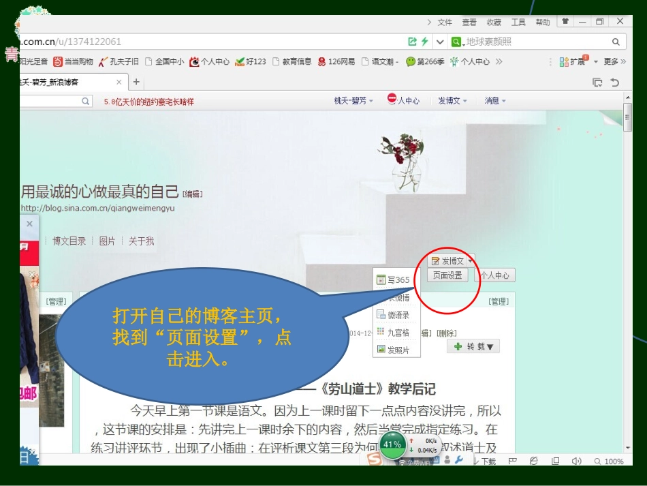Click the 删除 link on the post
The image size is (647, 486).
point(447,333)
